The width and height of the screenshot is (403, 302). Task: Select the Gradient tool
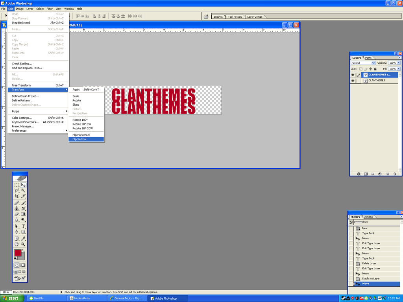pos(23,214)
